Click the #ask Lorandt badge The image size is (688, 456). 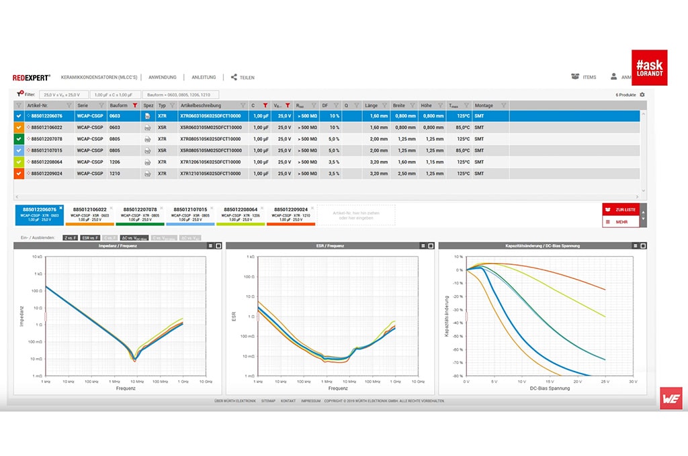pos(650,68)
